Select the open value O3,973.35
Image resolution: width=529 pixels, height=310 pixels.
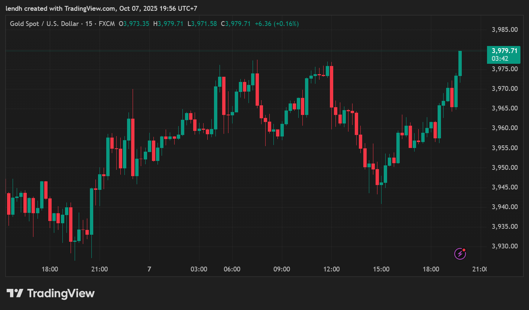[x=134, y=24]
